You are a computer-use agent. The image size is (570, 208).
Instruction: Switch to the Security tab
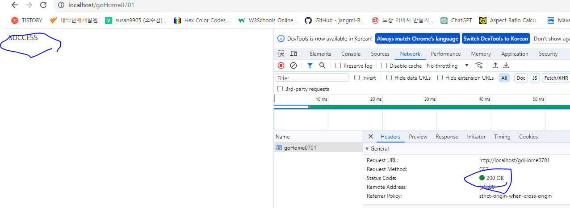(548, 54)
